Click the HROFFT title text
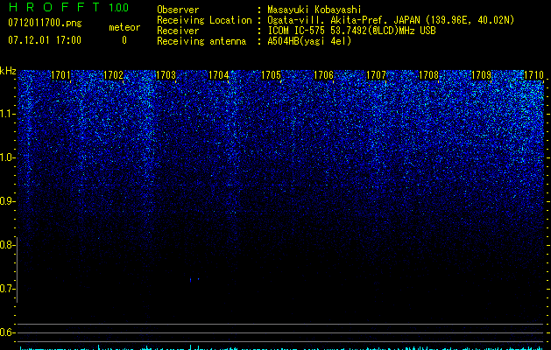Image resolution: width=551 pixels, height=350 pixels. tap(54, 7)
